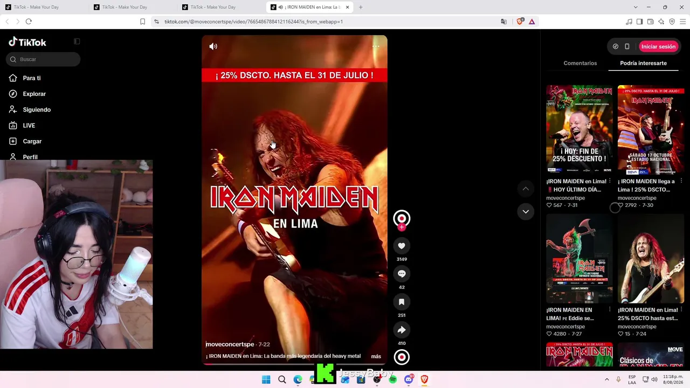Bookmark the video to favorites
The height and width of the screenshot is (388, 690).
click(402, 302)
